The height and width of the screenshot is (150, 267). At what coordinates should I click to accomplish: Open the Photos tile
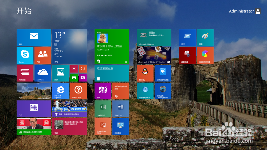(61, 73)
